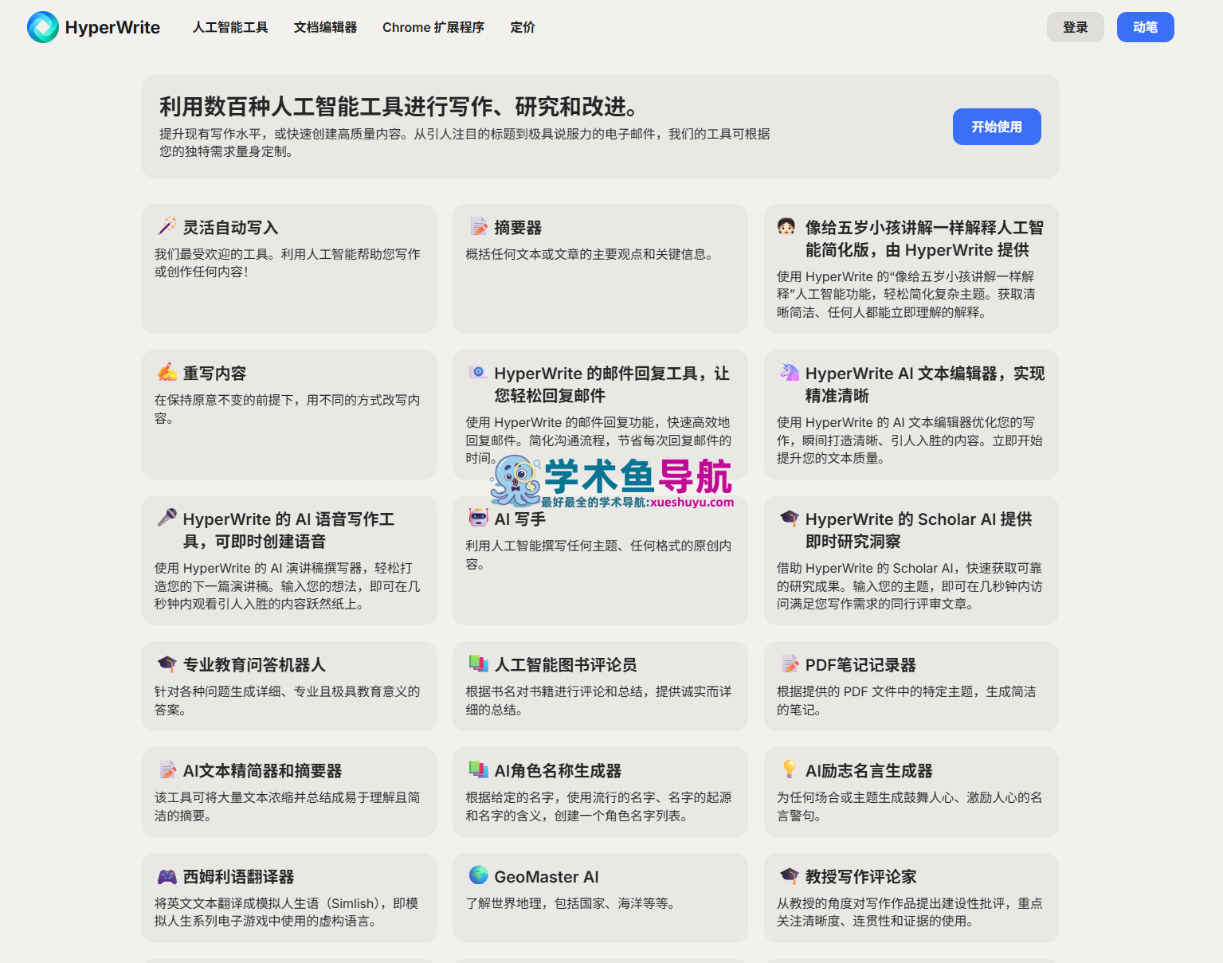The height and width of the screenshot is (963, 1223).
Task: Click the 登录 button
Action: coord(1075,26)
